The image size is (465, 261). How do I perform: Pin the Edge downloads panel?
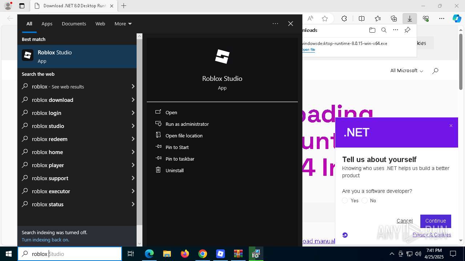click(x=408, y=30)
